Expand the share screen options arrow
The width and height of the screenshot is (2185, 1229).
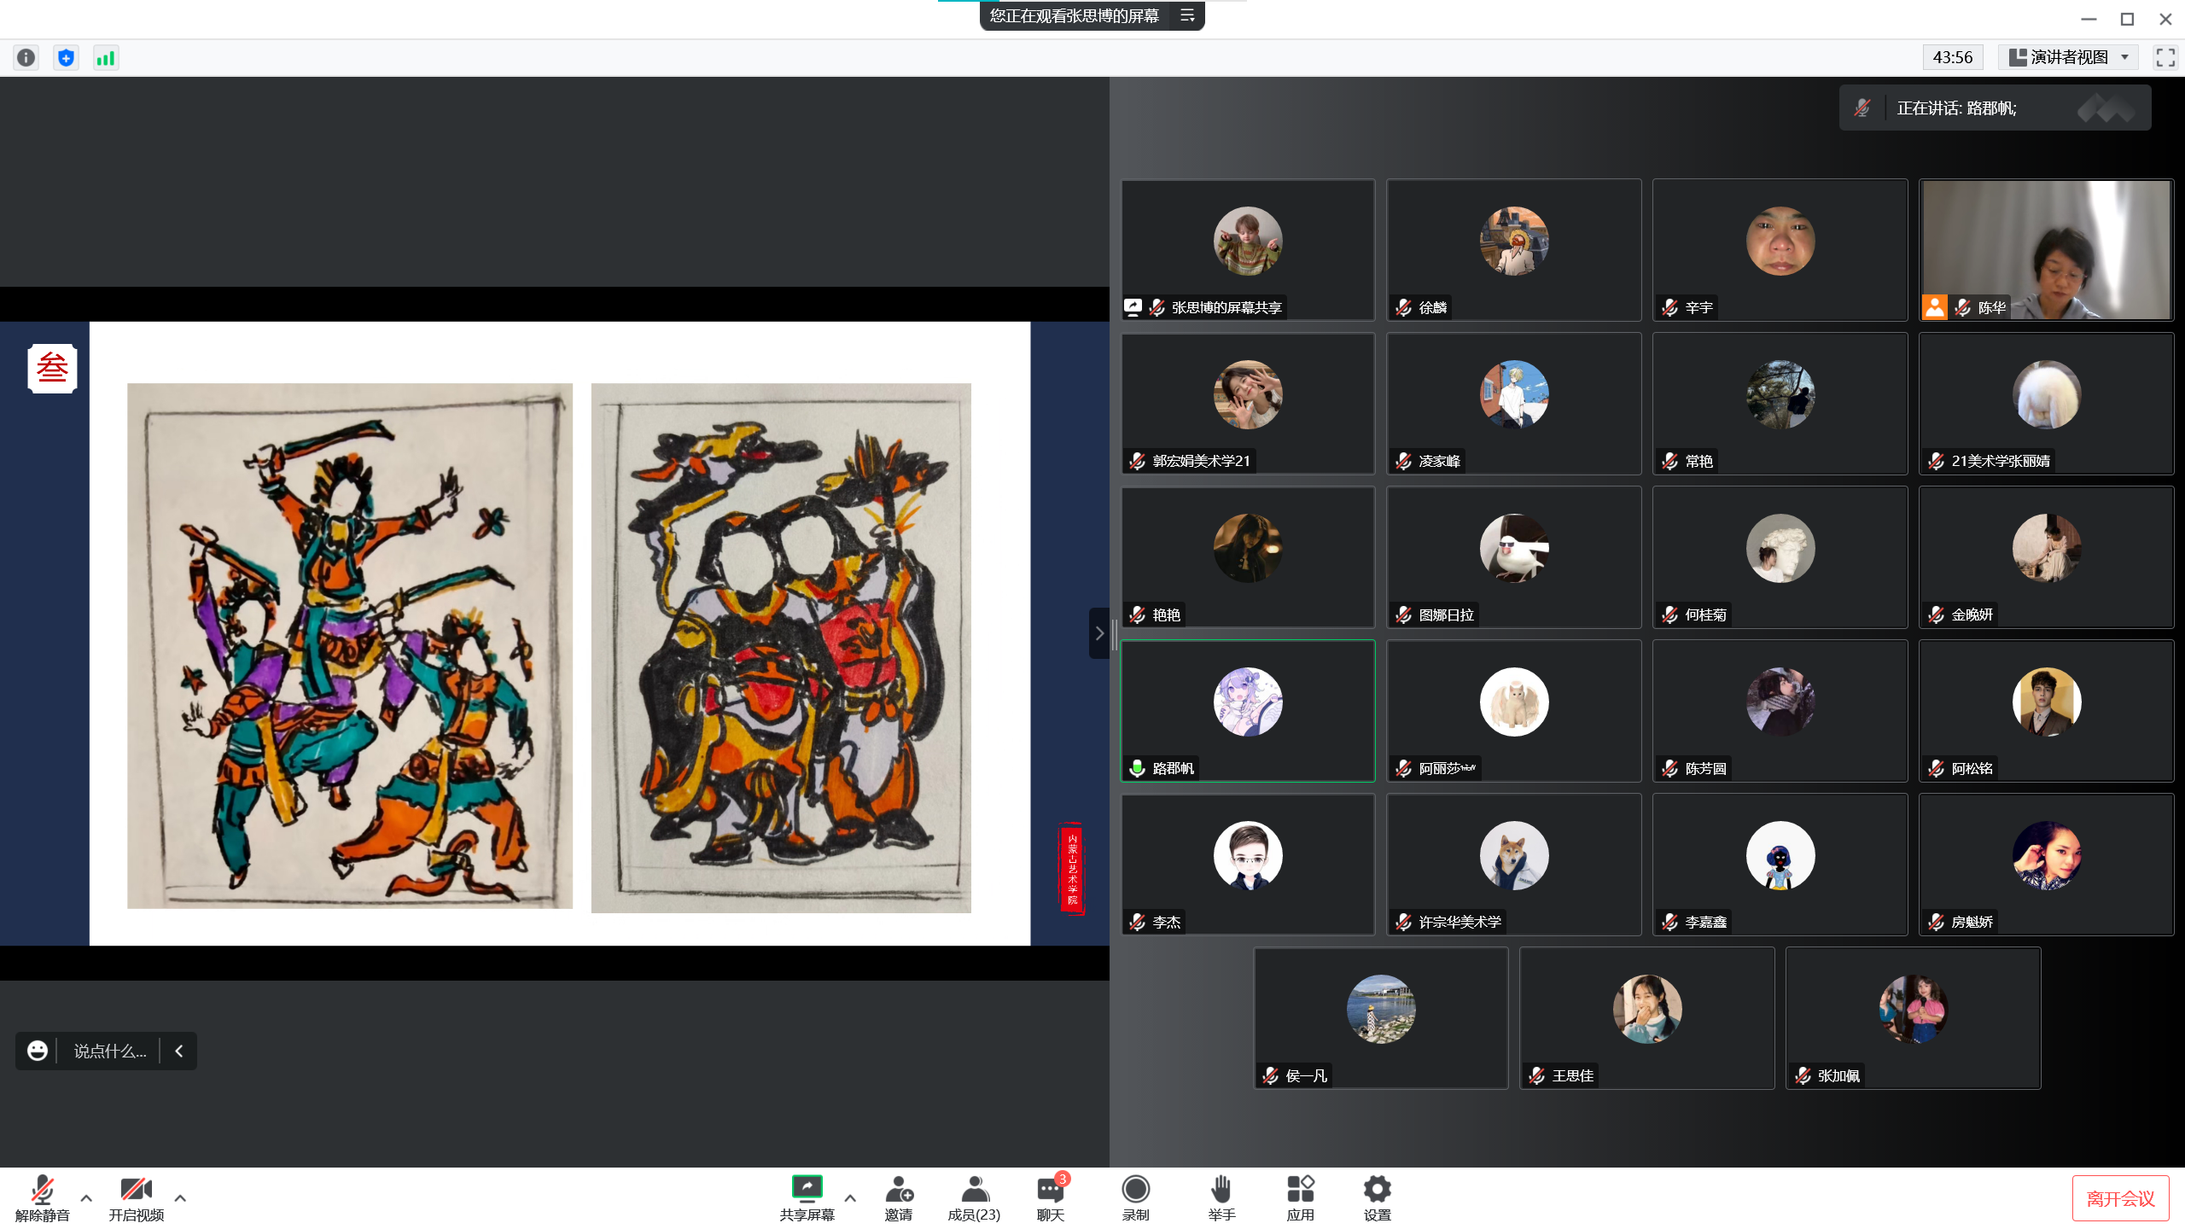pyautogui.click(x=850, y=1197)
